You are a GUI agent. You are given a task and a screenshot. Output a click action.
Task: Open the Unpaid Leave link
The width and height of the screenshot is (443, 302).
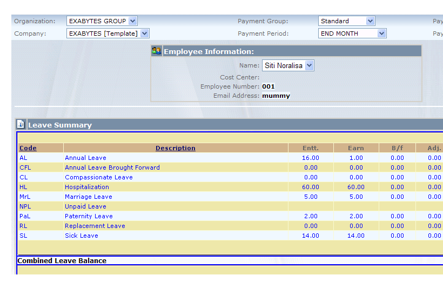coord(85,206)
